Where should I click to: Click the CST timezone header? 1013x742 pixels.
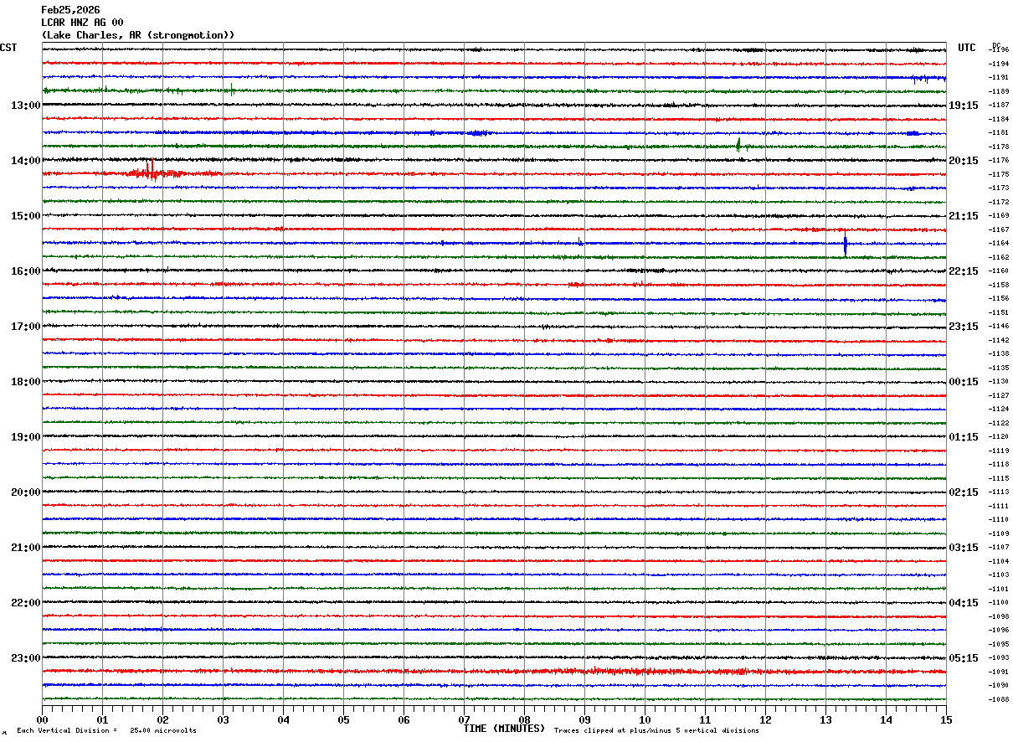click(x=8, y=48)
